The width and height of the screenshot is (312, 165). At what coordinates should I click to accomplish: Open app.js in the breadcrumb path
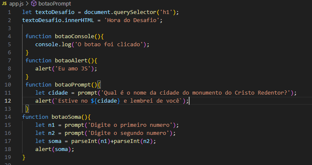(x=16, y=3)
